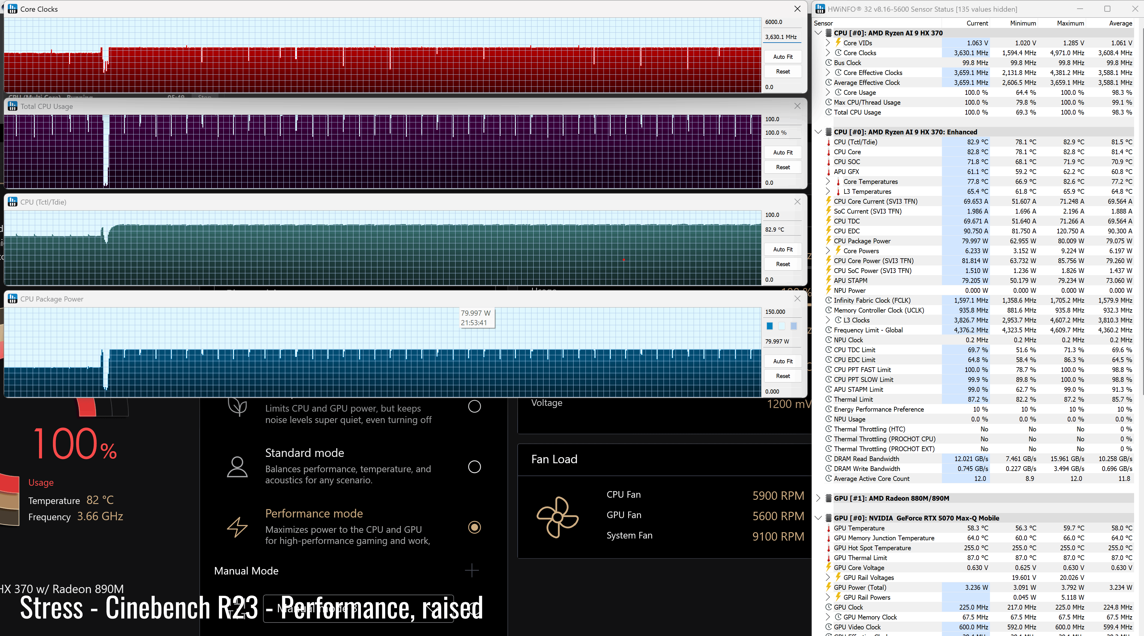Expand Core Effective Clocks row
Screen dimensions: 1144x636
[828, 73]
